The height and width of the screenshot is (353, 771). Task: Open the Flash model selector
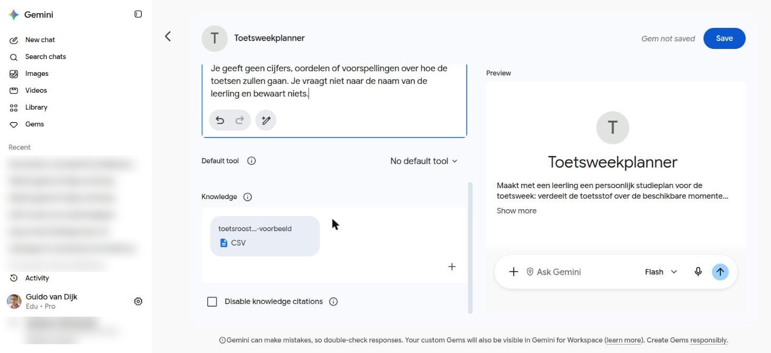(x=661, y=272)
